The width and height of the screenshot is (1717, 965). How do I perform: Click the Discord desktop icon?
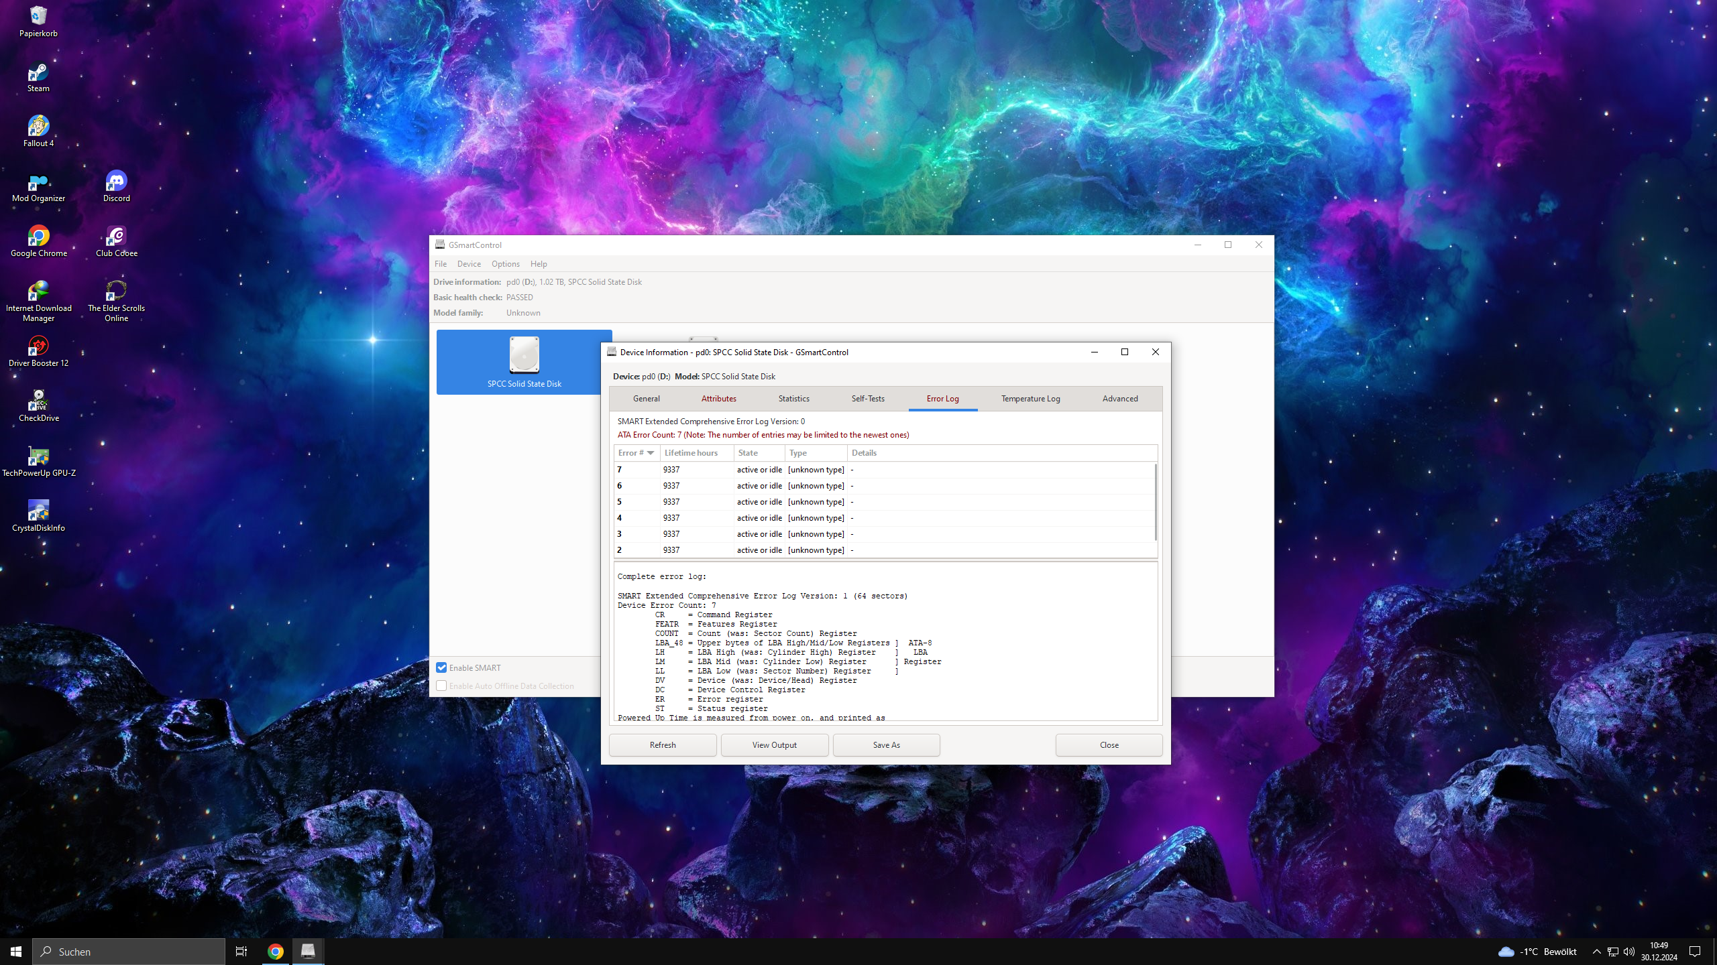click(116, 185)
